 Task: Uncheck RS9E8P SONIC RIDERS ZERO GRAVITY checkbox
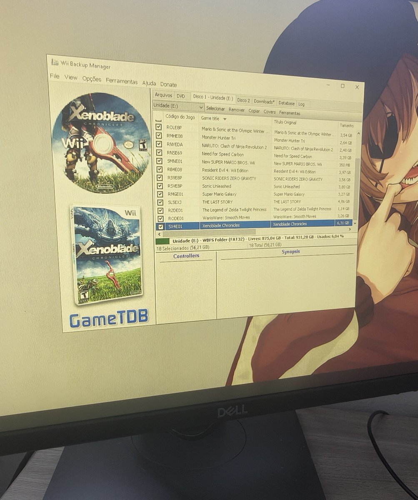click(x=159, y=177)
